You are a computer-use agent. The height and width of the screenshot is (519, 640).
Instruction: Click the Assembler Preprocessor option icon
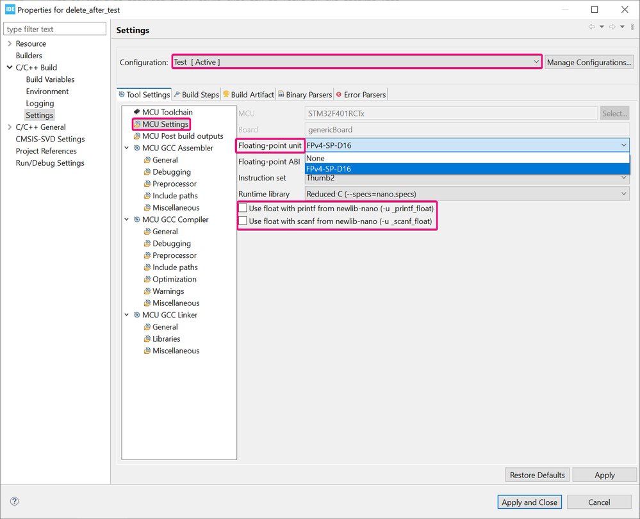[x=147, y=184]
